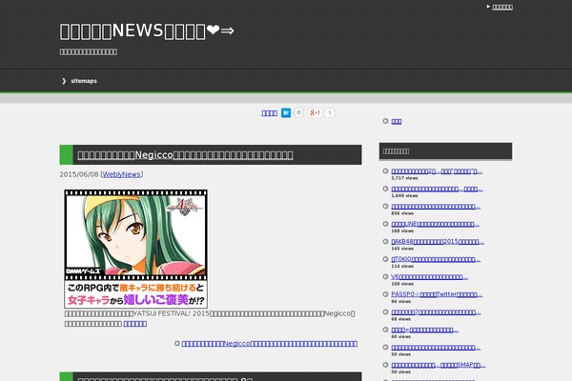Viewport: 572px width, 381px height.
Task: Open the popular post starting with V6
Action: coord(429,277)
